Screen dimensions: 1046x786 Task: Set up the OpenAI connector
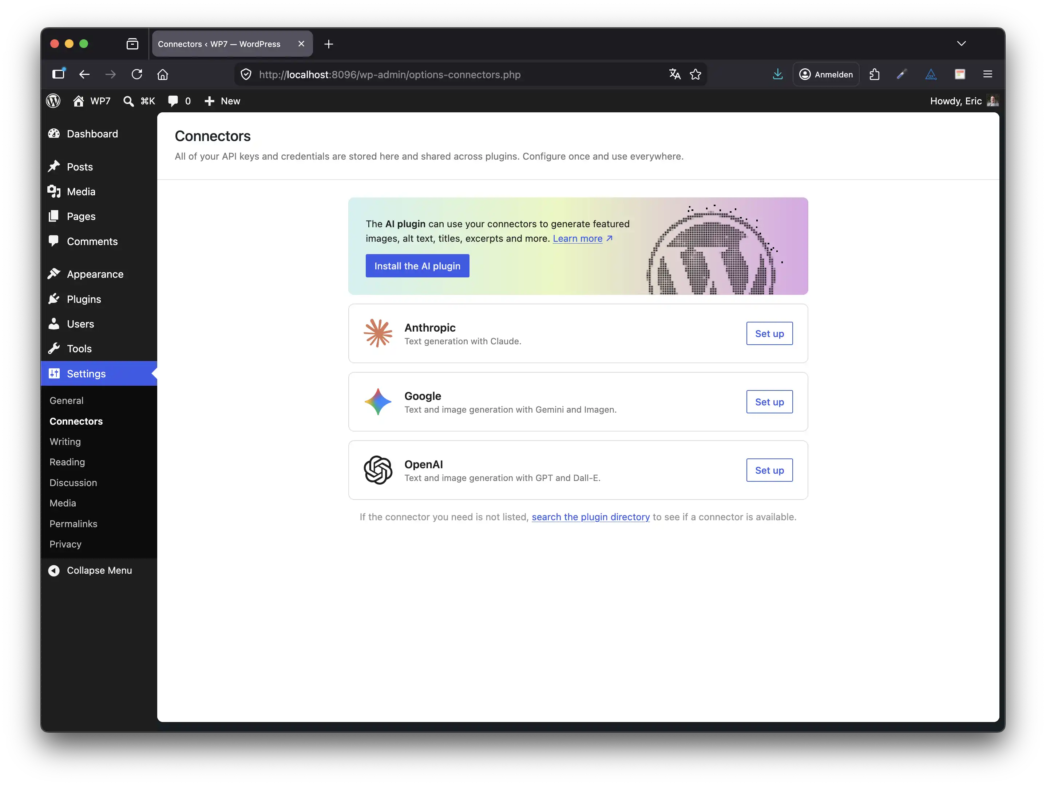tap(769, 470)
